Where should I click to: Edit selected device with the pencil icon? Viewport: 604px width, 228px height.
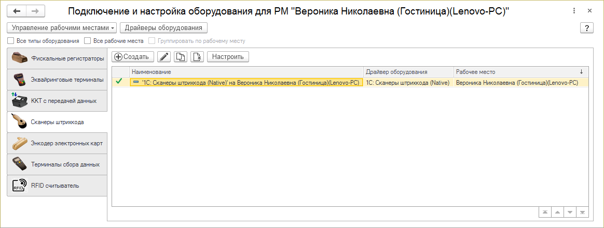164,57
